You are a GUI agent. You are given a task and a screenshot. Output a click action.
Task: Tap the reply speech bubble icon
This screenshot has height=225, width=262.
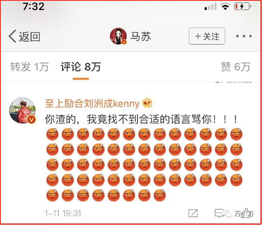219,213
